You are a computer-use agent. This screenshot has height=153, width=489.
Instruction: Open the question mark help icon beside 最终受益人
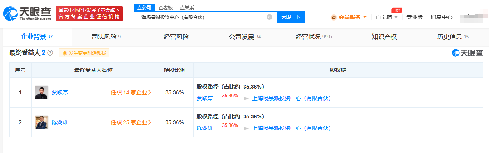pos(50,53)
